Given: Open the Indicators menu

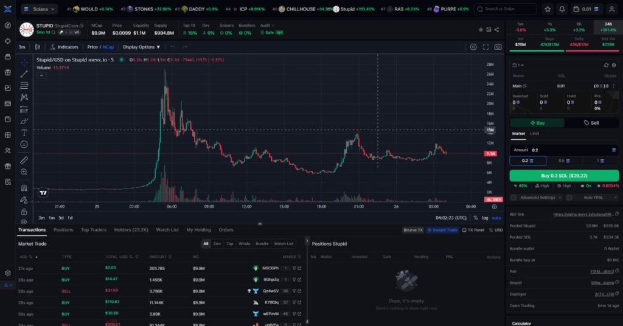Looking at the screenshot, I should (64, 47).
